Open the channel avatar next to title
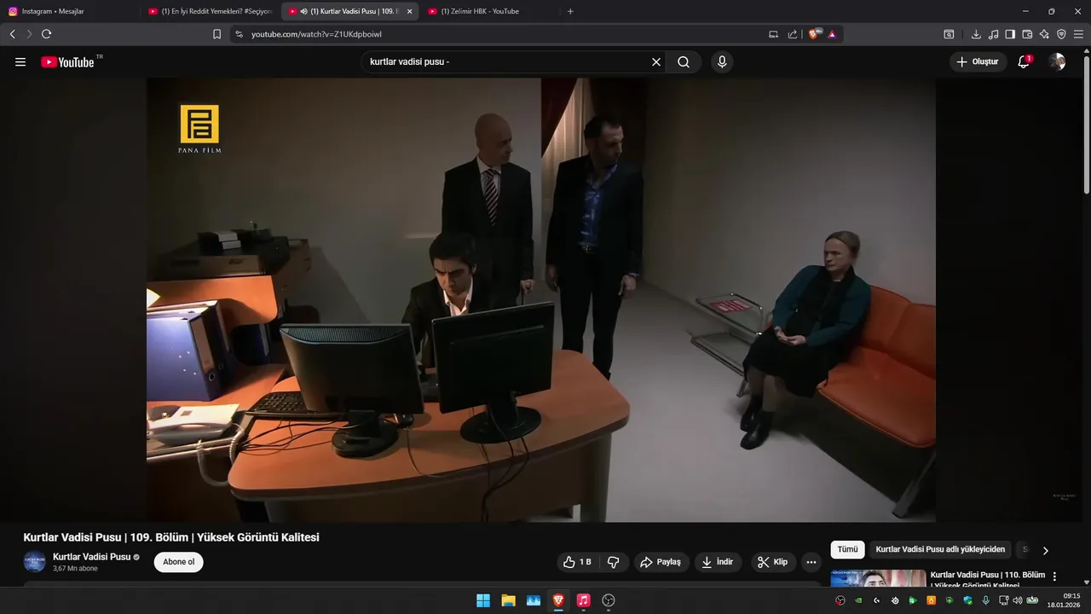 [x=34, y=562]
